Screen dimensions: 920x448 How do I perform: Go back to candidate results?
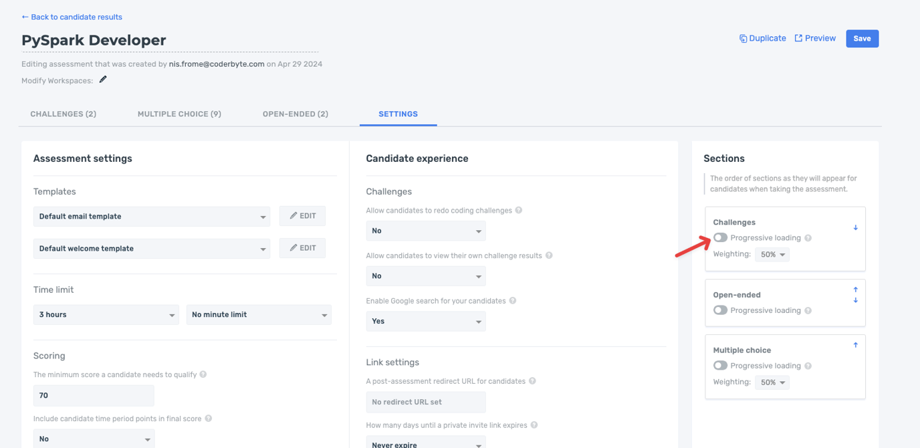click(72, 17)
